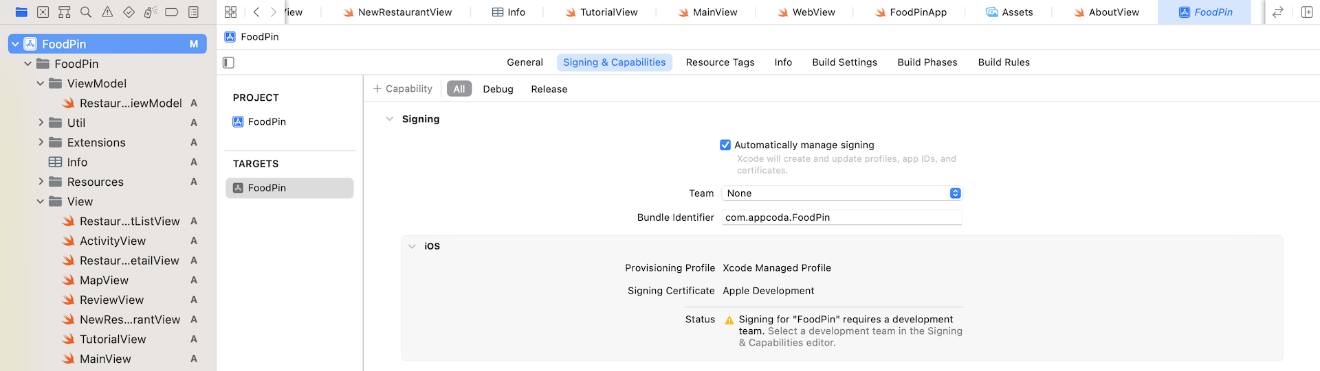Collapse the FoodPin project root
The width and height of the screenshot is (1320, 371).
pos(15,44)
